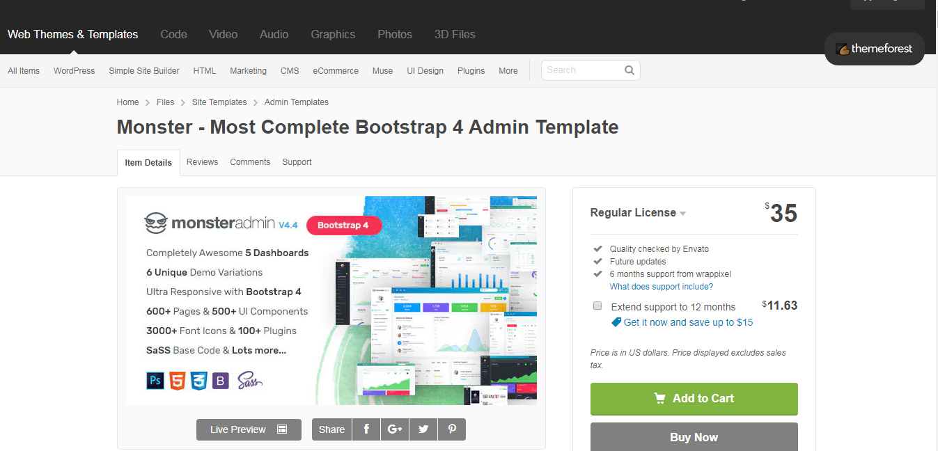
Task: Go to the Graphics marketplace section
Action: tap(333, 34)
